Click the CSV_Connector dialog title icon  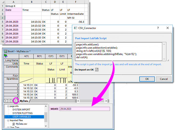(x=76, y=28)
